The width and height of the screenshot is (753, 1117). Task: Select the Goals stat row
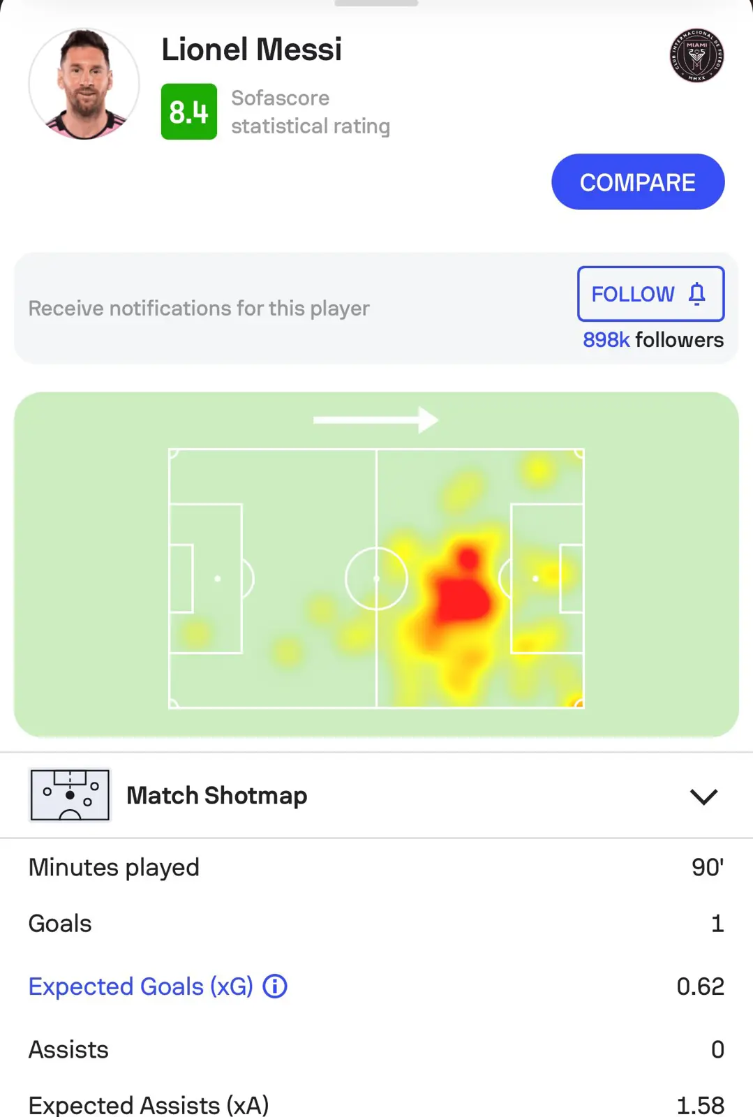click(x=376, y=924)
